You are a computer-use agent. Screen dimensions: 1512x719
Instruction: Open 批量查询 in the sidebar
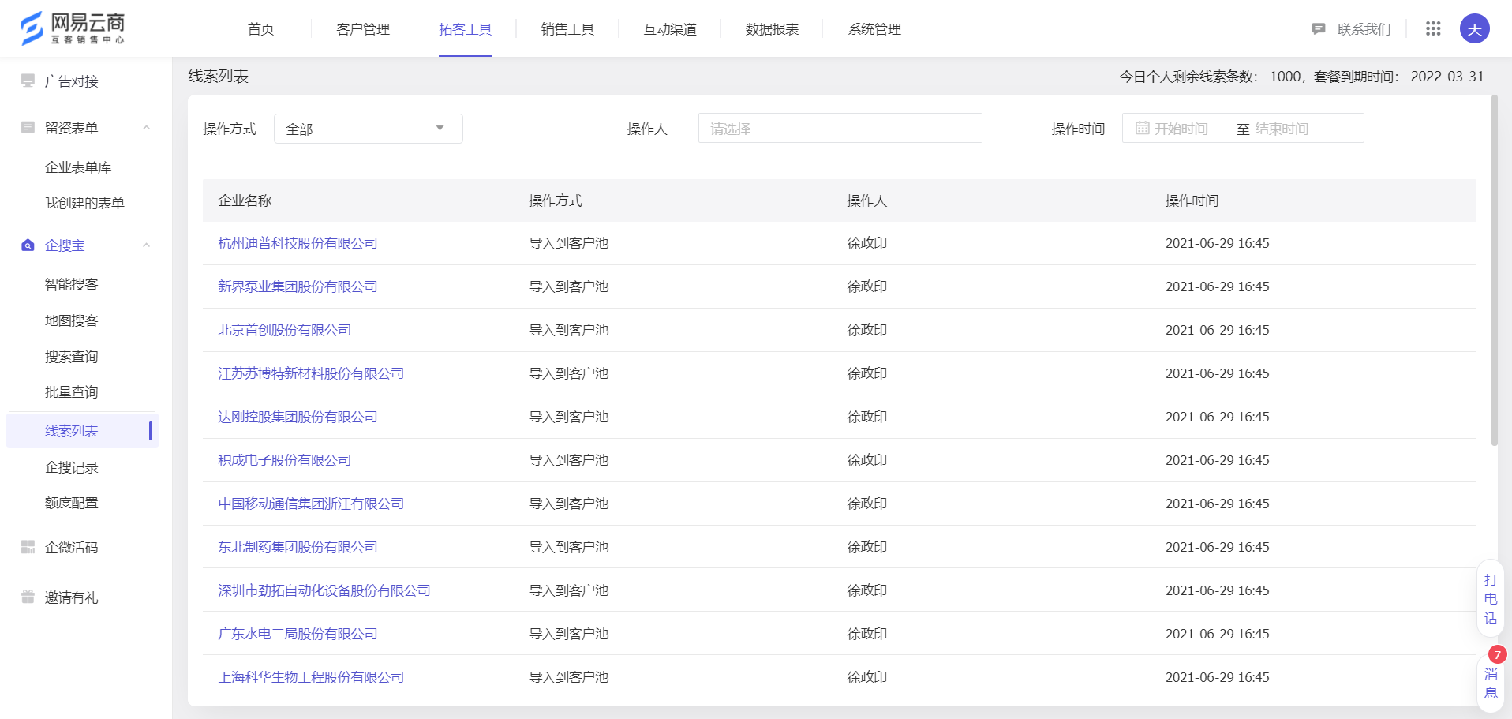coord(72,392)
